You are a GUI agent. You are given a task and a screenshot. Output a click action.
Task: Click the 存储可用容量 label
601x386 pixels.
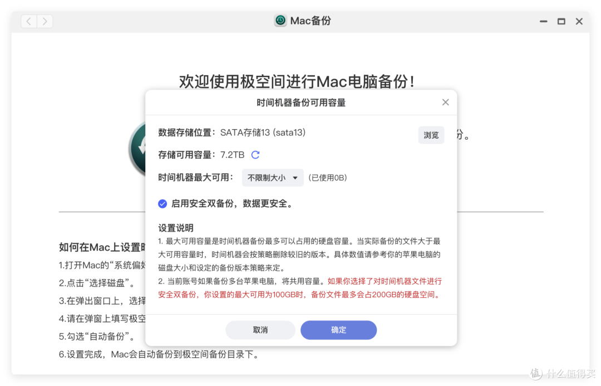[186, 155]
